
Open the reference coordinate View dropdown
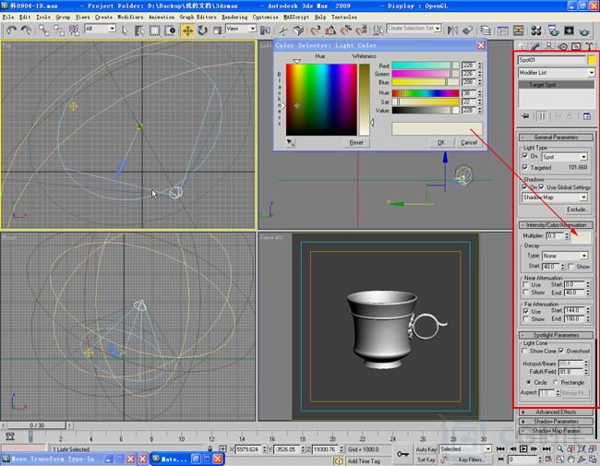tap(241, 29)
